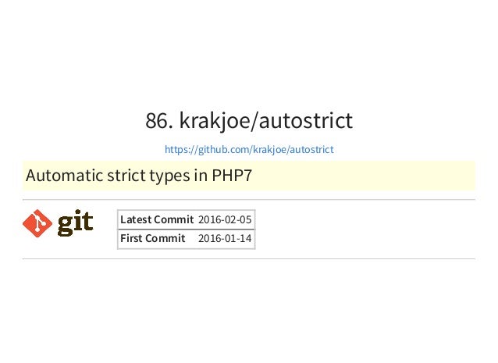Click "PHP7" in the description
The height and width of the screenshot is (363, 498).
(x=232, y=176)
